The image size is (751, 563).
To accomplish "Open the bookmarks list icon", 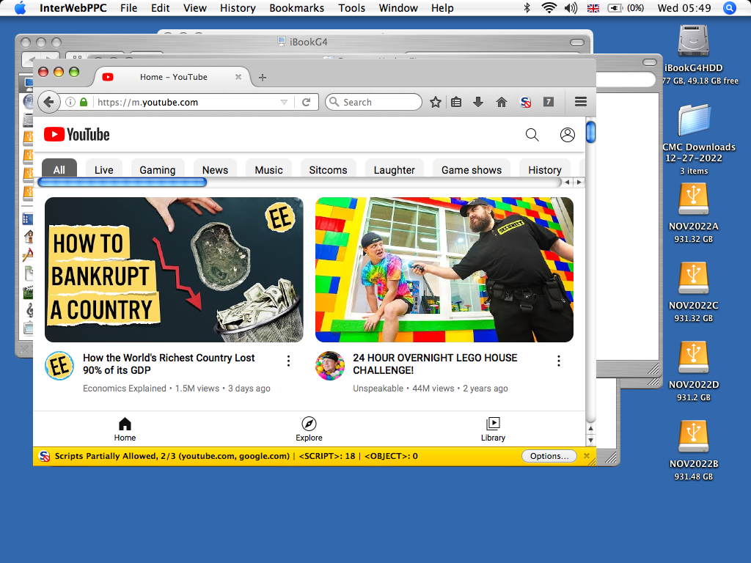I will pos(456,102).
